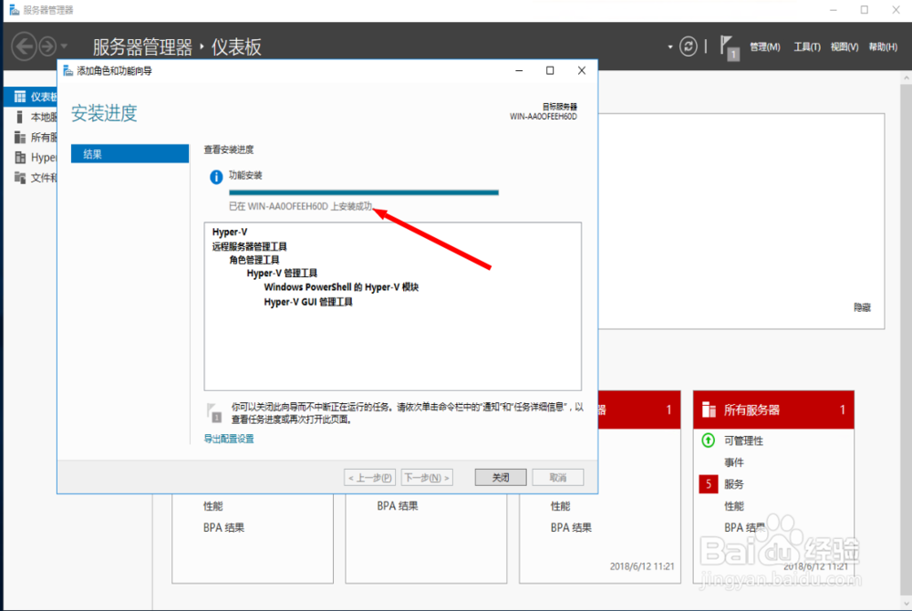Click the 关闭 button in the wizard
This screenshot has height=611, width=912.
coord(501,477)
